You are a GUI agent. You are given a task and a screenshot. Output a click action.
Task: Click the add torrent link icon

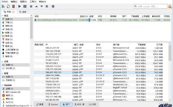pos(3,6)
